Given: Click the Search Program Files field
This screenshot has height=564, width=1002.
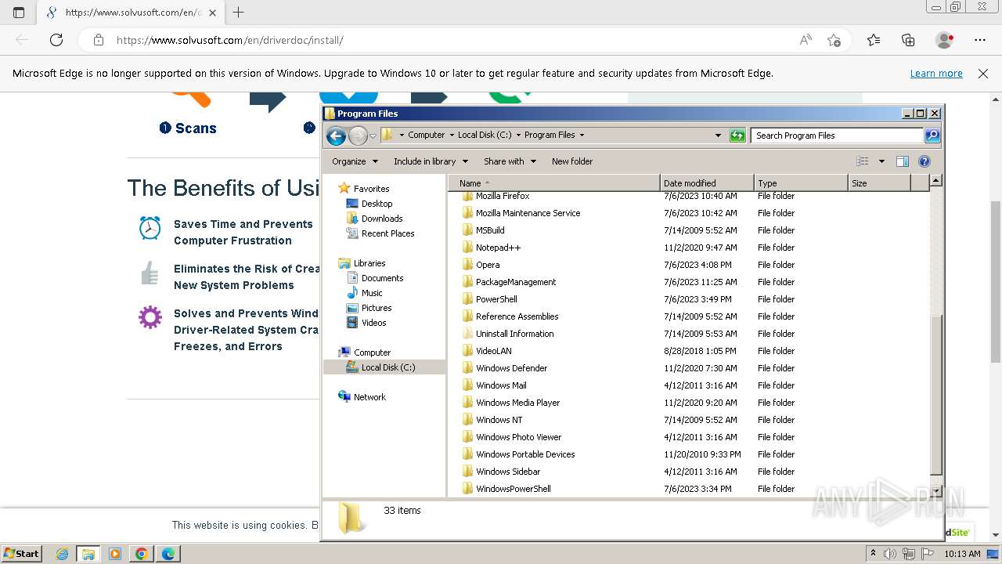Looking at the screenshot, I should pos(836,136).
